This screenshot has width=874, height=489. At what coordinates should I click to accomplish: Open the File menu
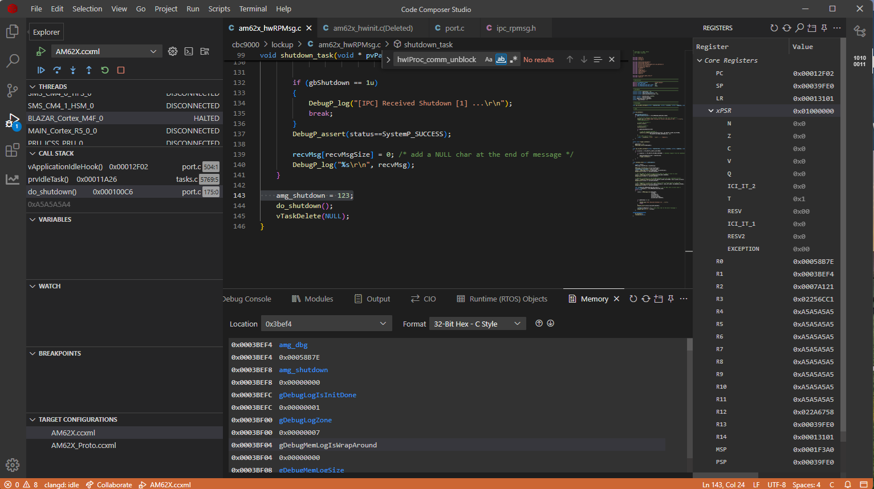36,9
